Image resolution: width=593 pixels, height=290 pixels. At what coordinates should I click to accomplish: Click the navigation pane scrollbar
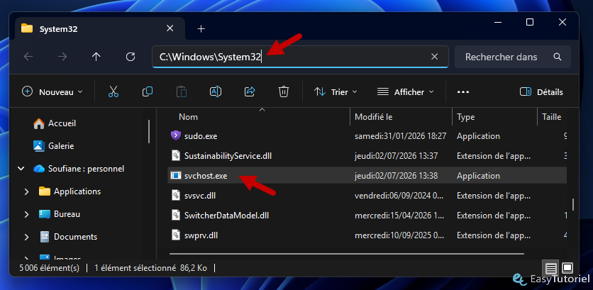tap(149, 132)
